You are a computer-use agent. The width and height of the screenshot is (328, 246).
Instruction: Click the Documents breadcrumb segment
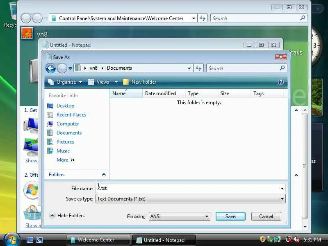(x=119, y=68)
